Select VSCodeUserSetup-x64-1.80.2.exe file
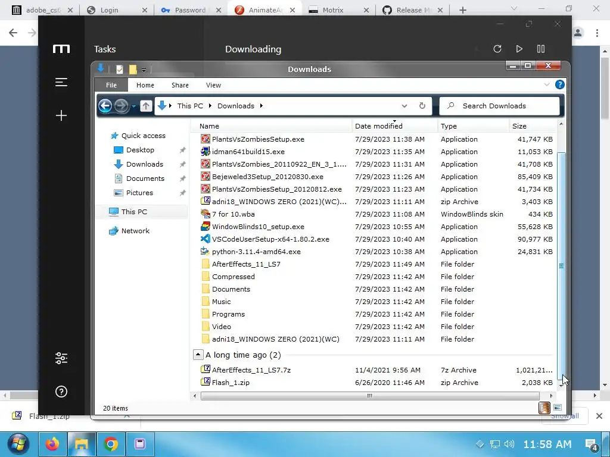Image resolution: width=610 pixels, height=457 pixels. 270,239
